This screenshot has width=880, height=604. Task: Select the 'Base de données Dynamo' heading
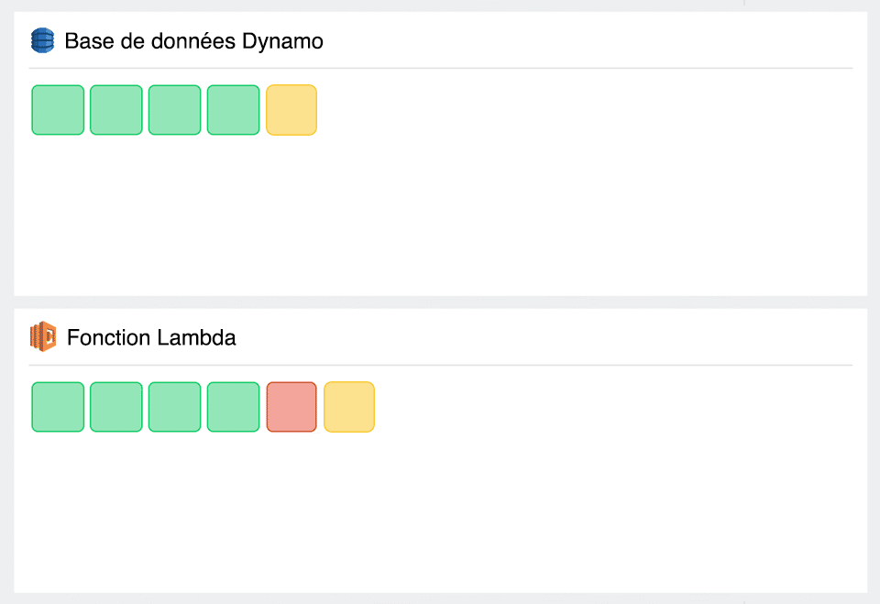coord(193,40)
